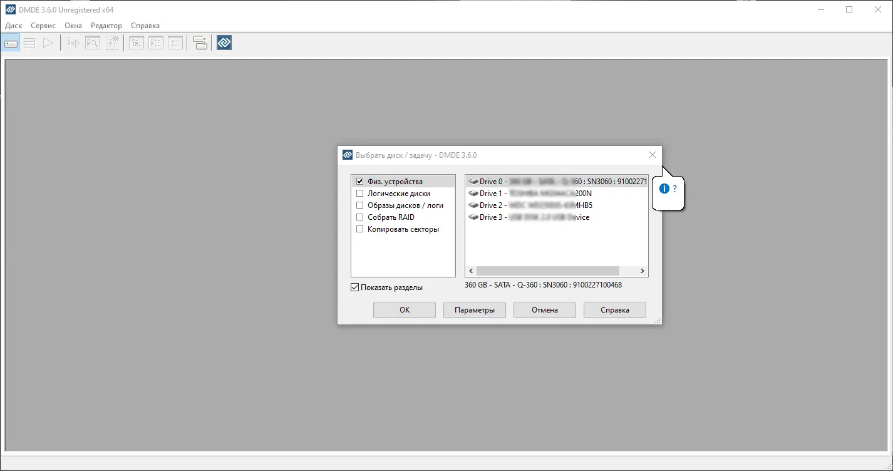Select Drive 3 USB device entry
This screenshot has height=471, width=893.
[557, 217]
